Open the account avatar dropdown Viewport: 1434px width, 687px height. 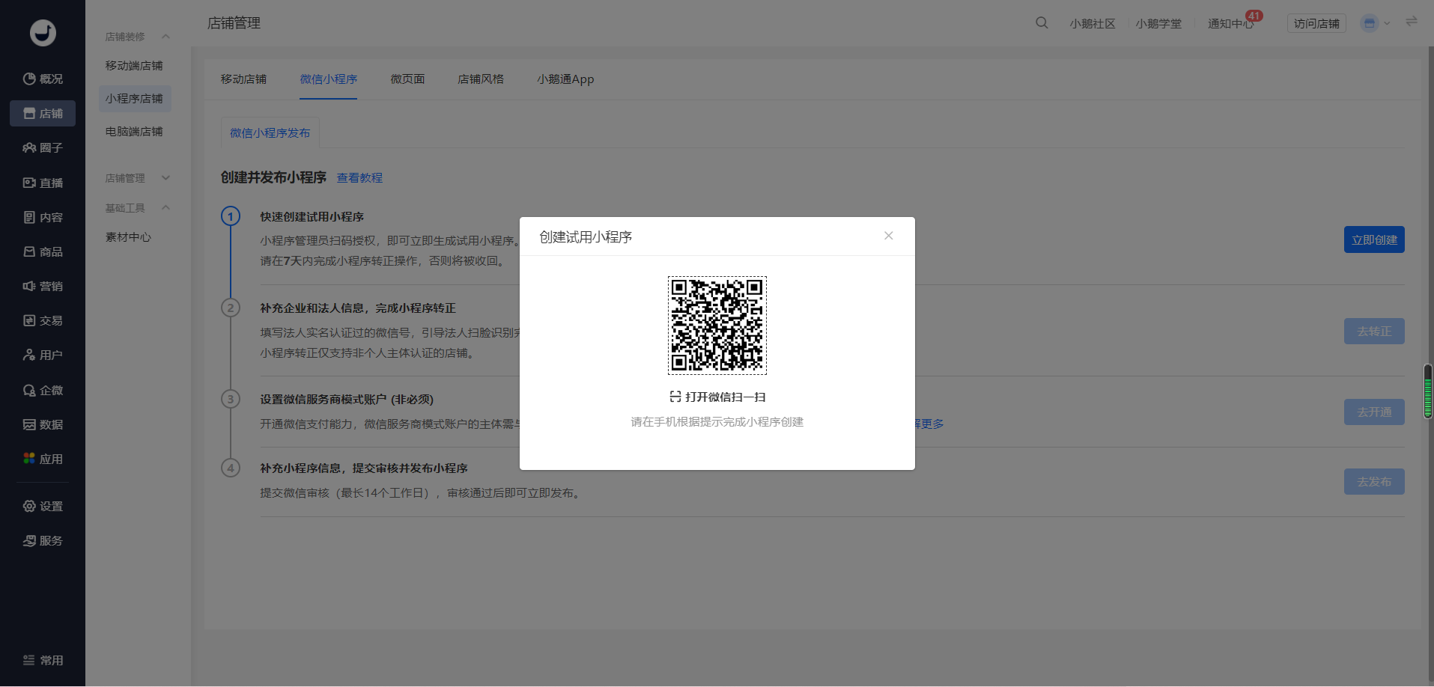[1375, 23]
